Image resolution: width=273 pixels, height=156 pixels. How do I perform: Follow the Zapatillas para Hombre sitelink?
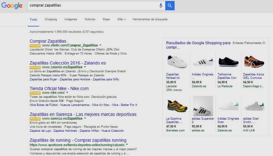click(x=75, y=79)
